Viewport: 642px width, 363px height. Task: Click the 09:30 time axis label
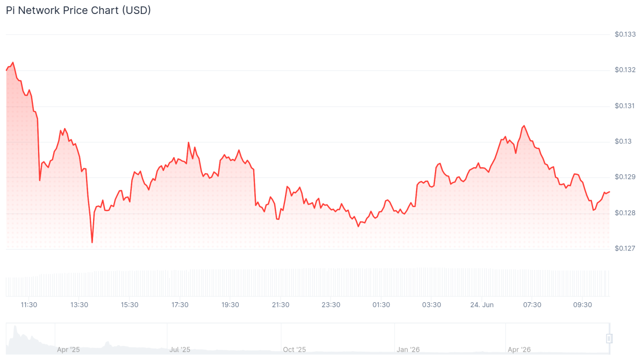coord(582,305)
